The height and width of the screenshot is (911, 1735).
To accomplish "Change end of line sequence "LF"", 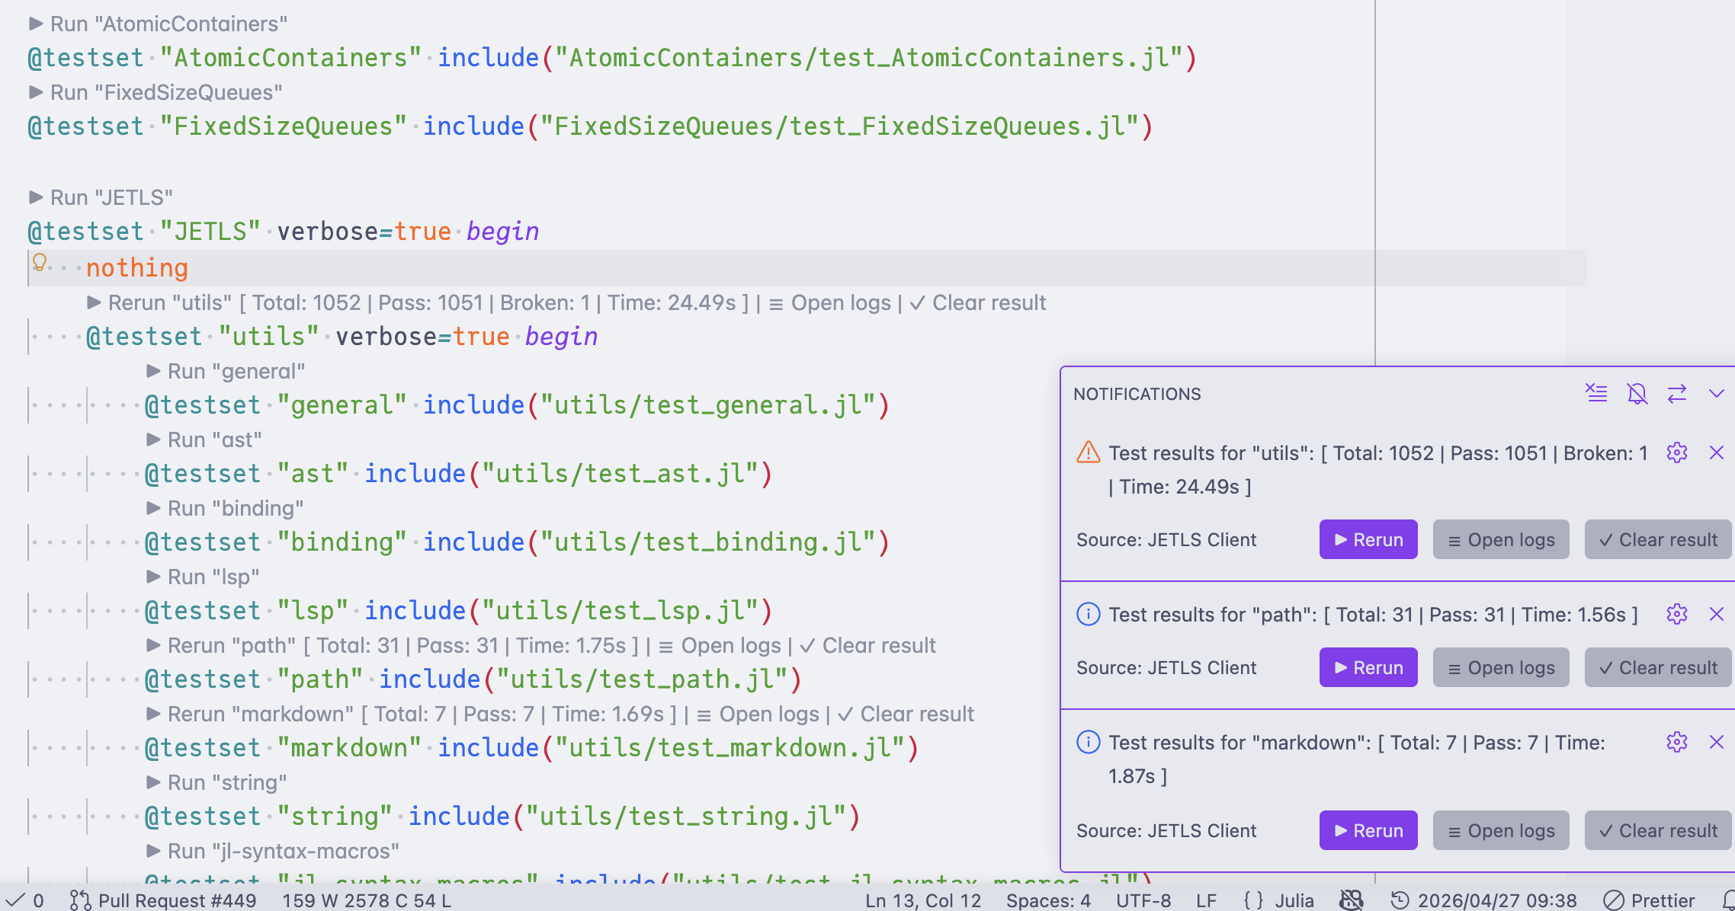I will 1206,900.
